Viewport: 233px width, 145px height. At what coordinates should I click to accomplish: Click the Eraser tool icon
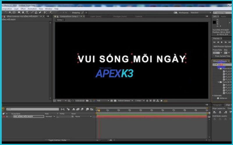(40, 12)
